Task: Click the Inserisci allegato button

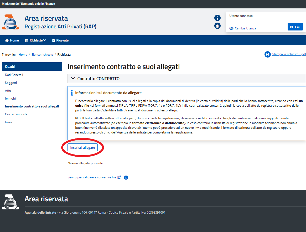Action: 82,147
